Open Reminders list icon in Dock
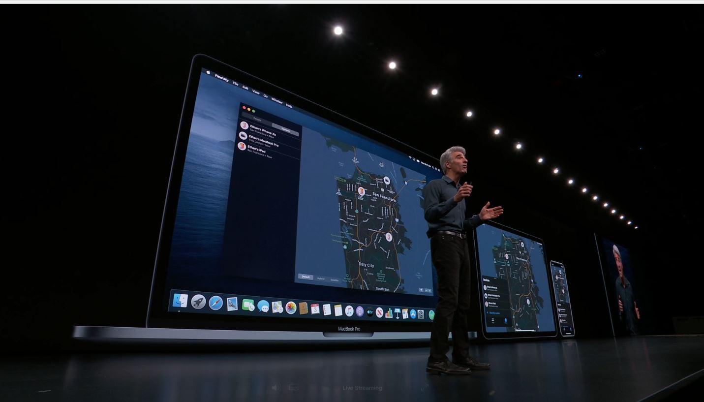 (x=327, y=309)
